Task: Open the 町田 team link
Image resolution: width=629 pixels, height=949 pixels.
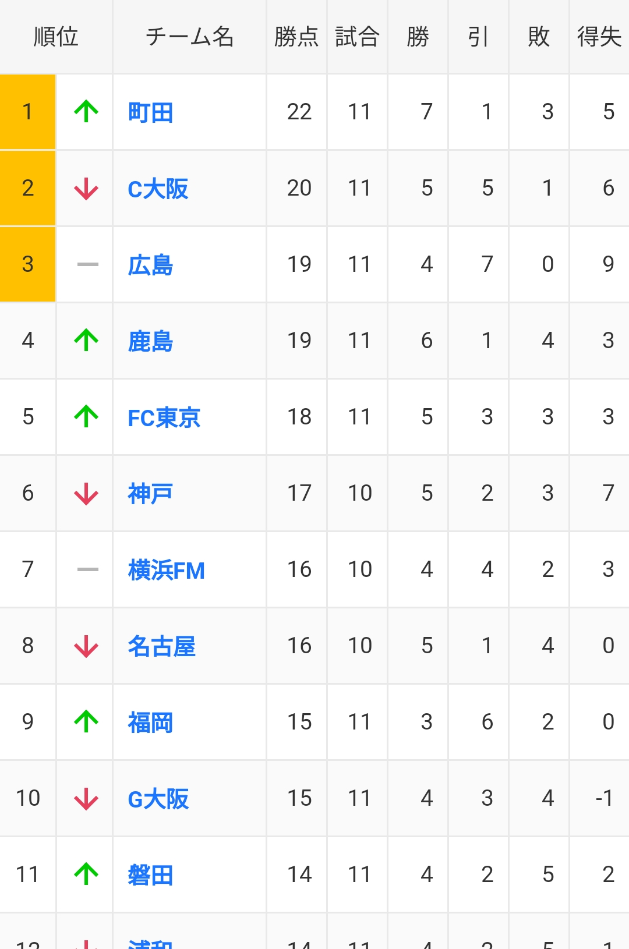Action: [x=150, y=112]
